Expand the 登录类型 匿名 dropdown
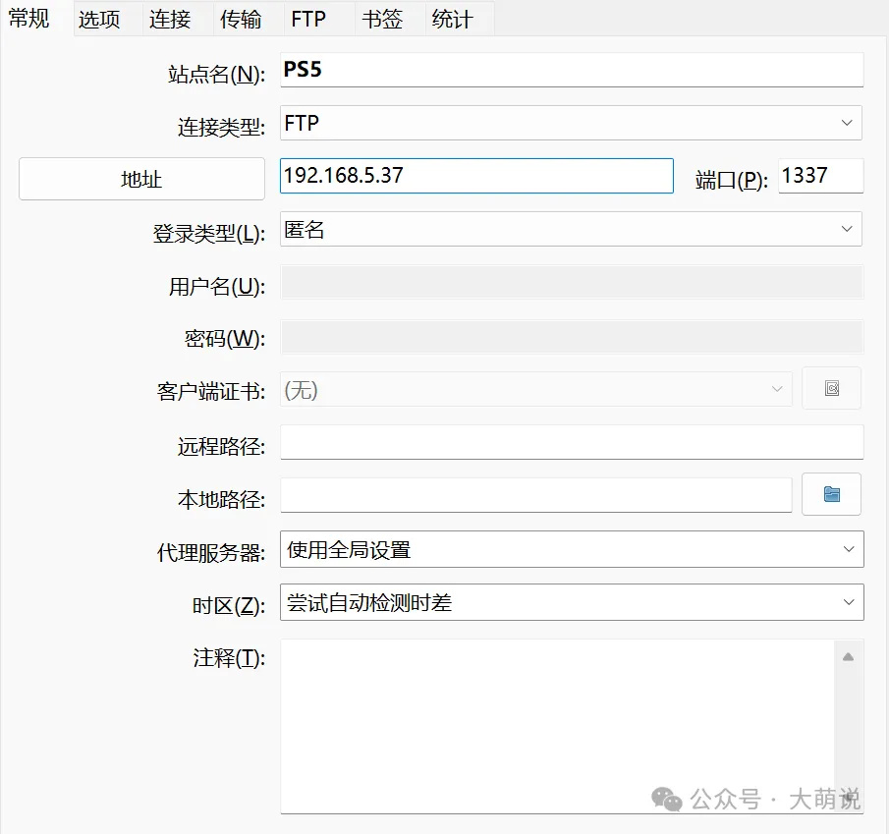This screenshot has width=889, height=834. point(571,229)
